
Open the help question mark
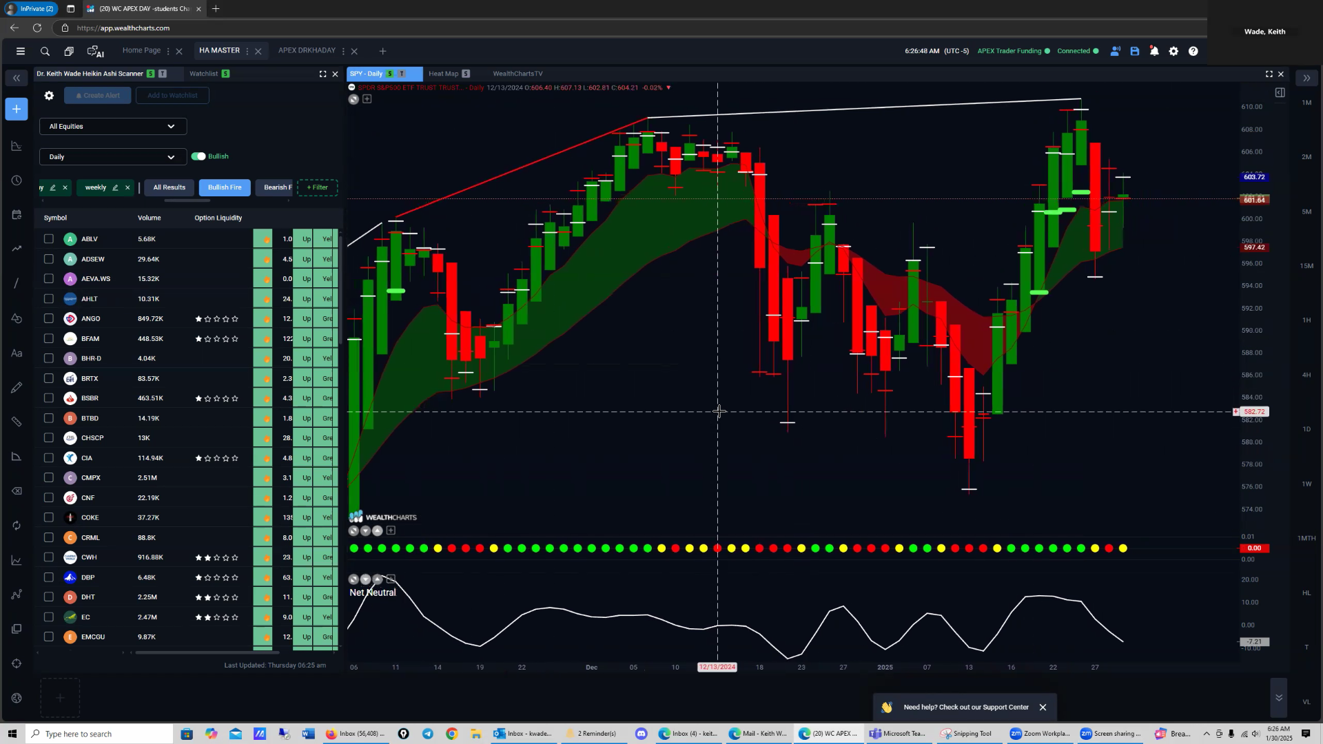1193,51
